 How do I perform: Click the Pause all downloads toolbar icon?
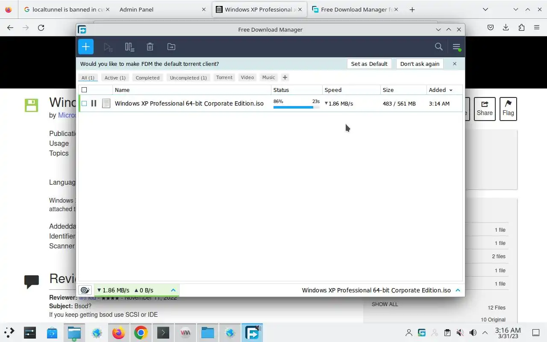(x=129, y=47)
